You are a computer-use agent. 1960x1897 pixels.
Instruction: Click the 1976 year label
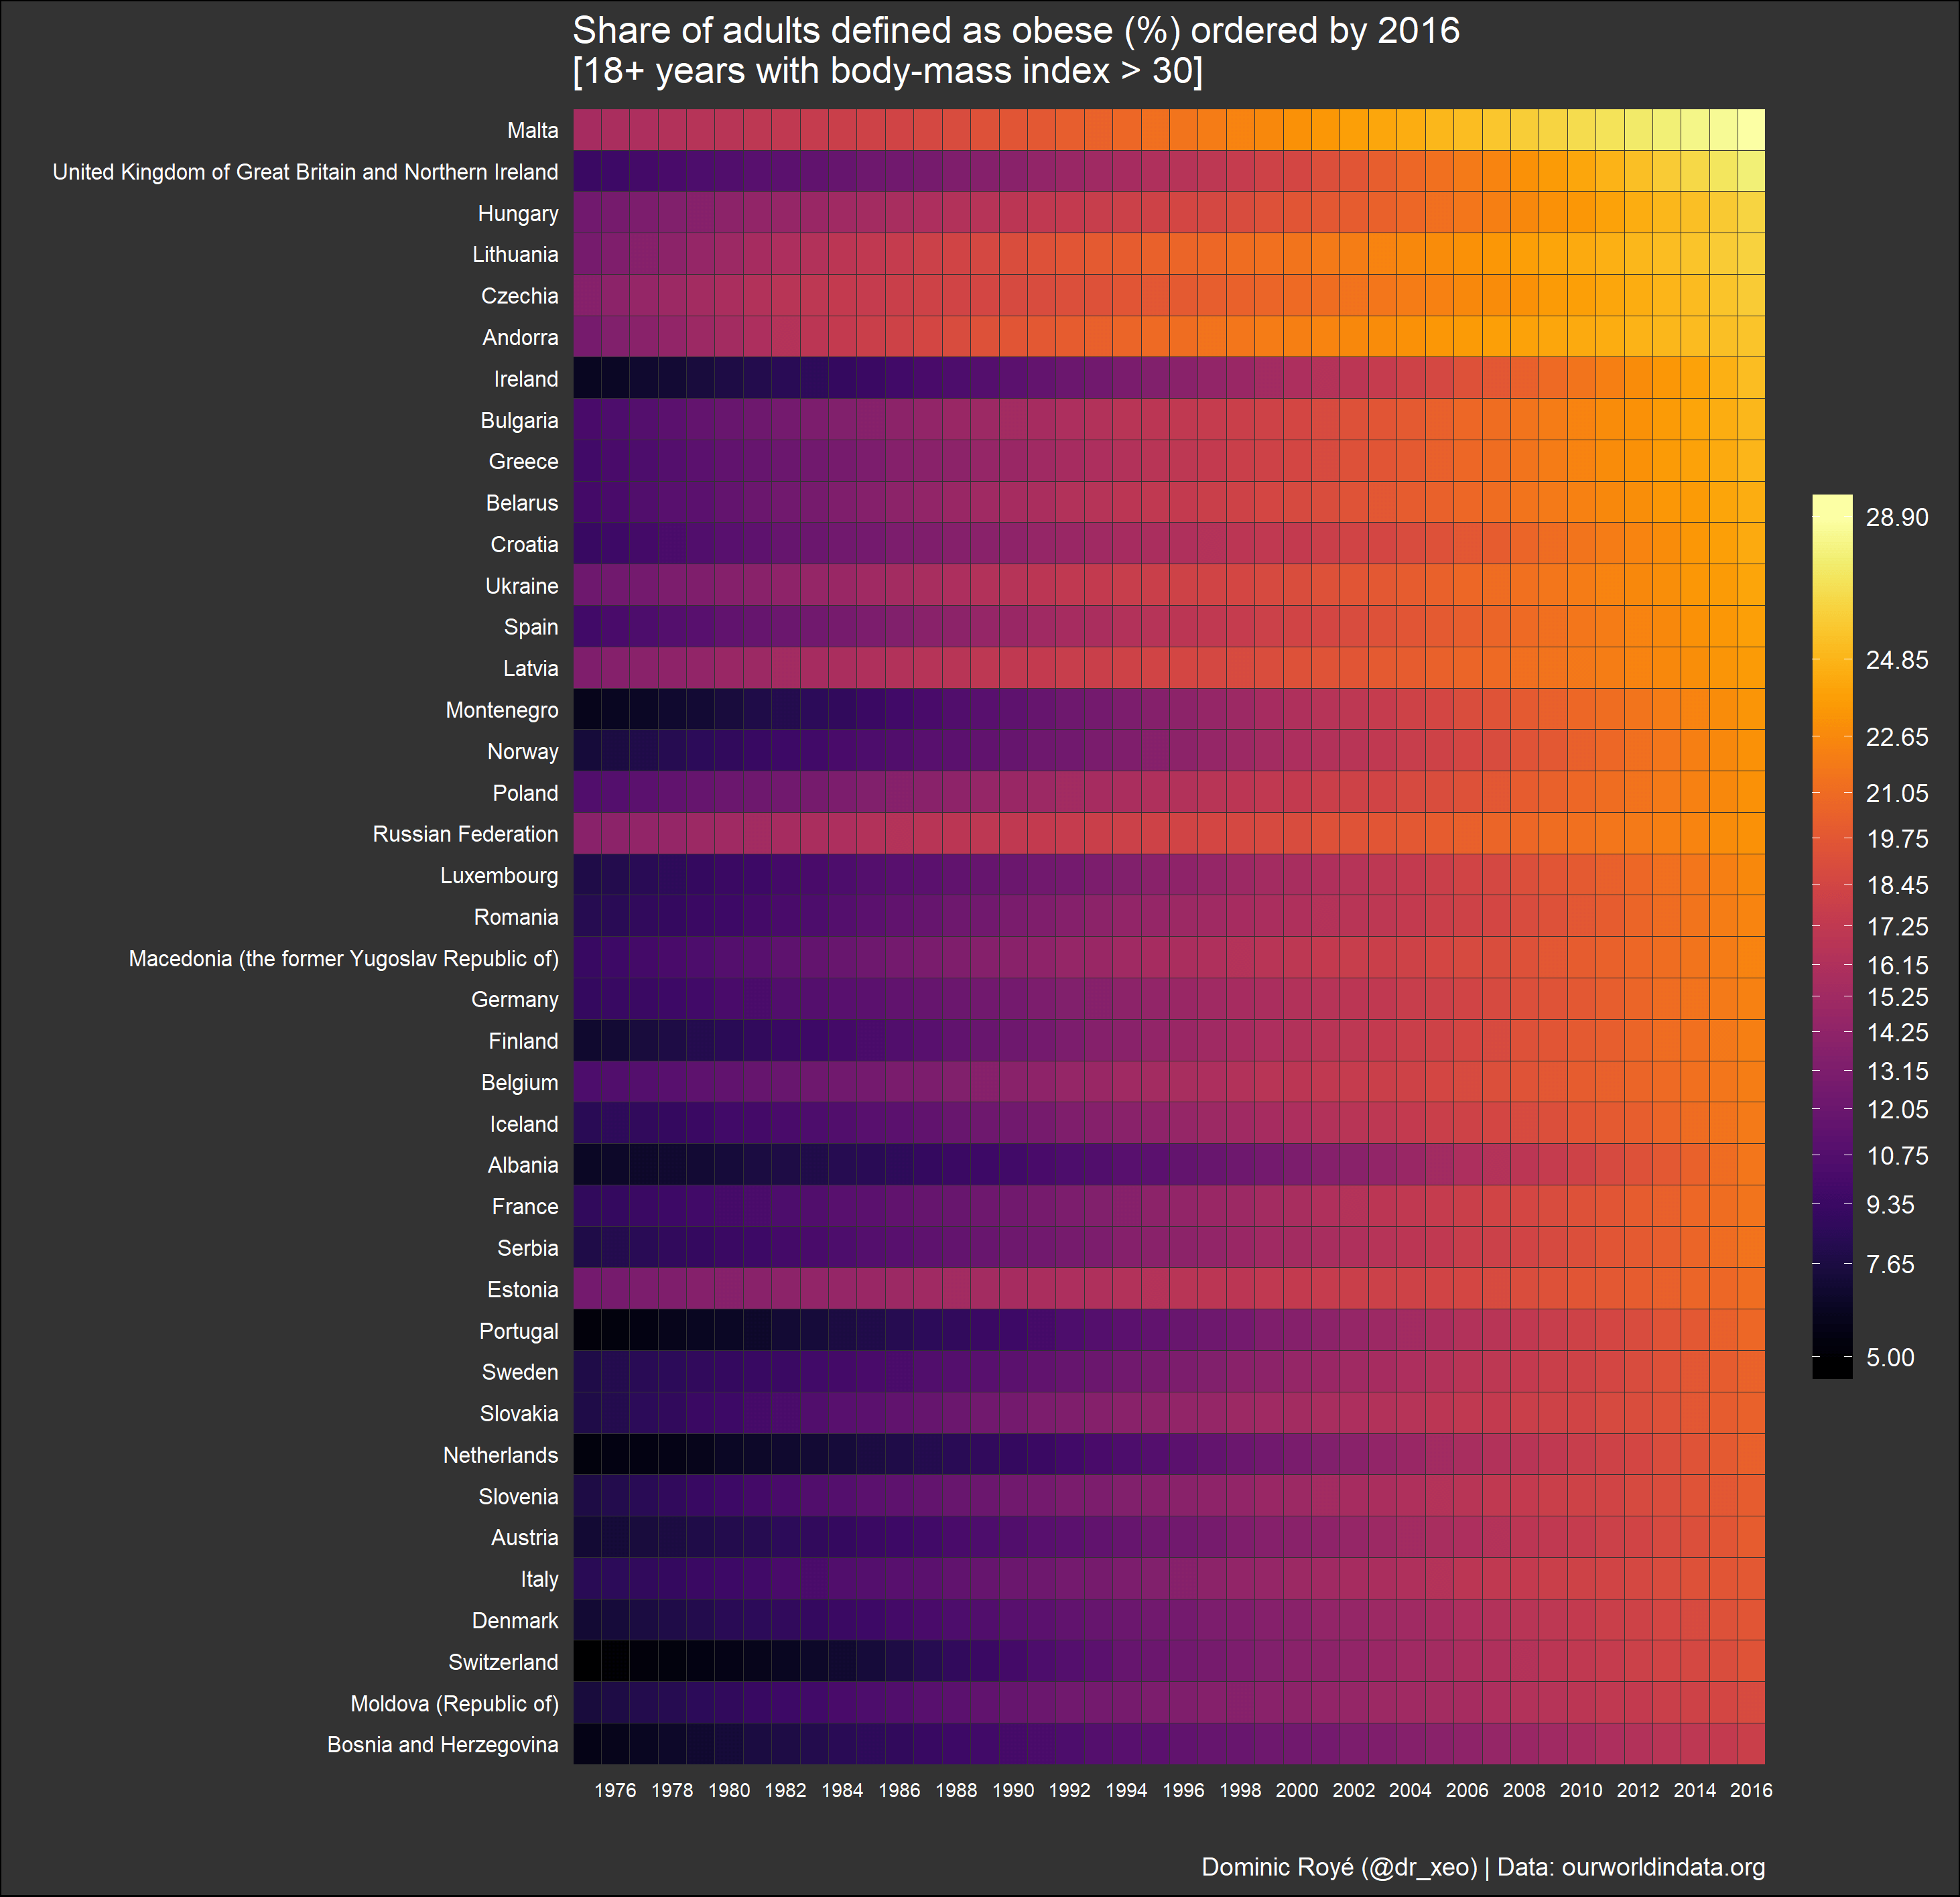coord(616,1790)
